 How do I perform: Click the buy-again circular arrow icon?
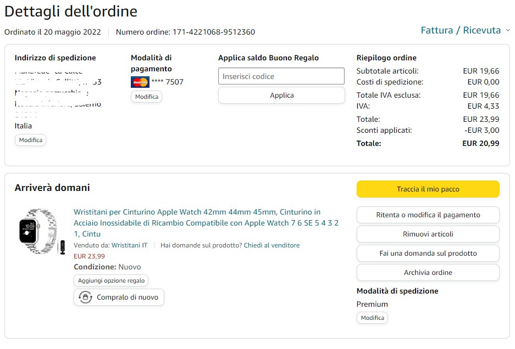(85, 297)
